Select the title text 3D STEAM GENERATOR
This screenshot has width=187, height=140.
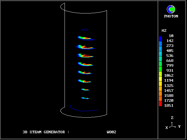pos(46,132)
